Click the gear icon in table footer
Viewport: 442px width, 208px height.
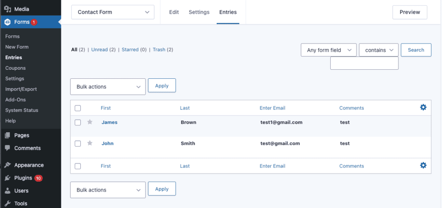click(423, 165)
